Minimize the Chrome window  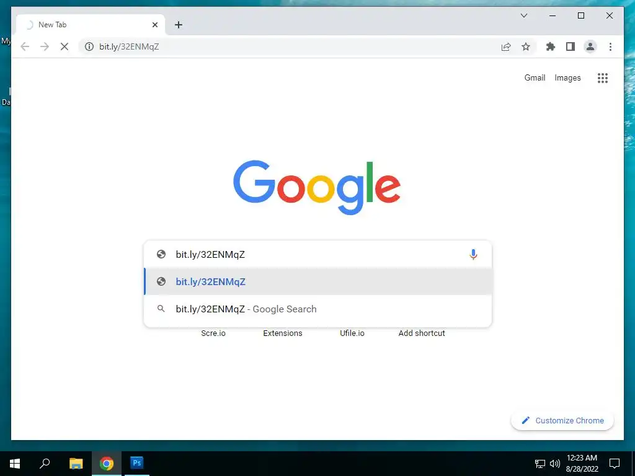[553, 15]
